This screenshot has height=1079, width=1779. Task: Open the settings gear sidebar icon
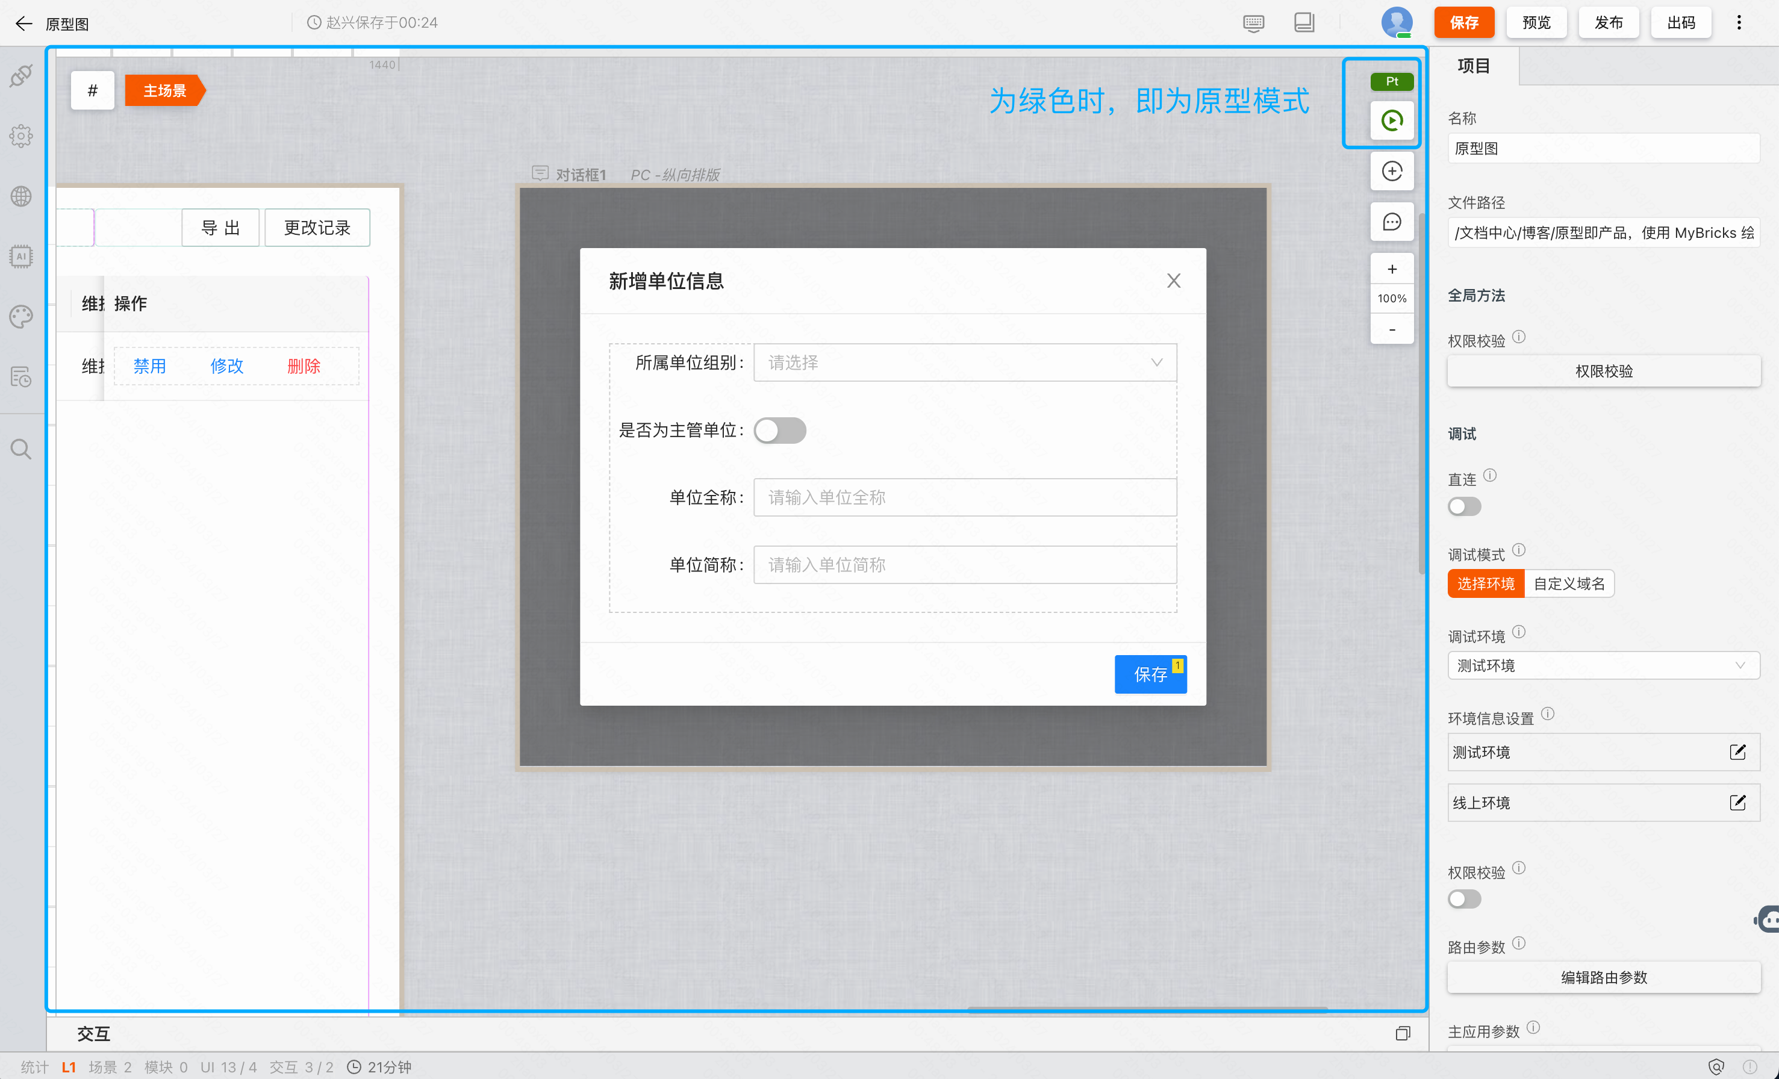coord(21,135)
